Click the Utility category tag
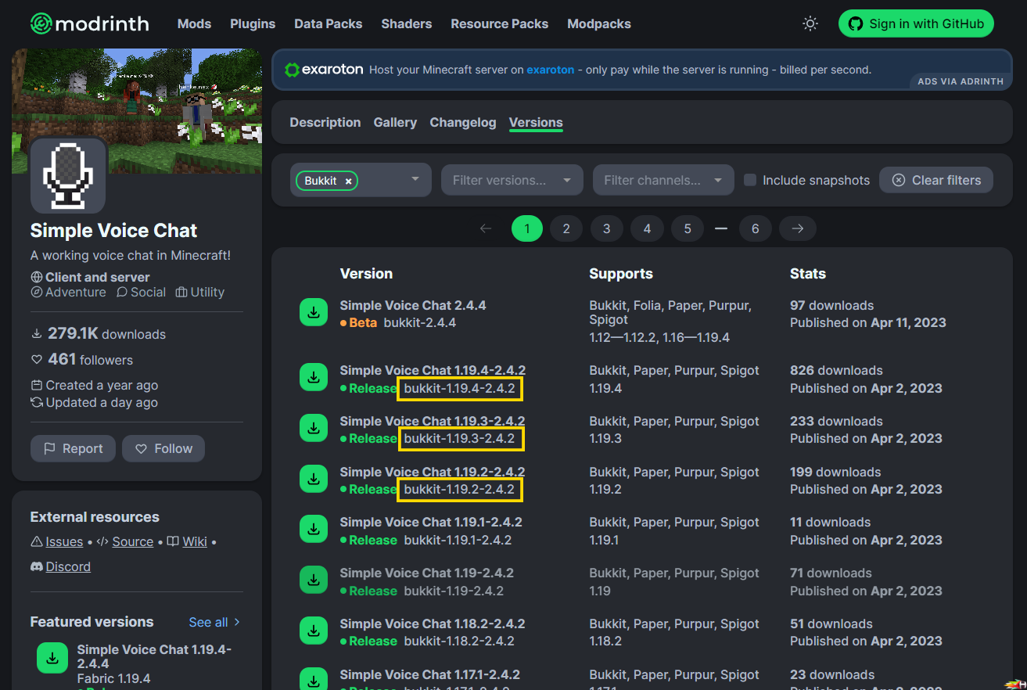The image size is (1027, 690). (200, 292)
